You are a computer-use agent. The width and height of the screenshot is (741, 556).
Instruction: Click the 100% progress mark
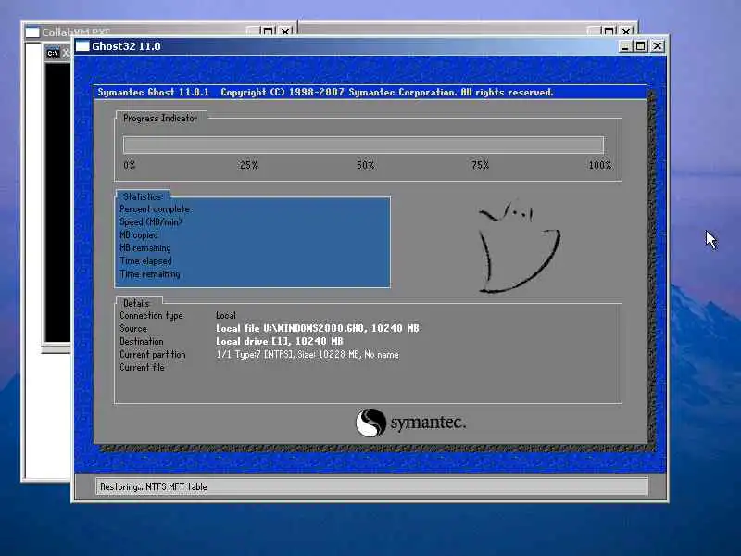(x=600, y=165)
